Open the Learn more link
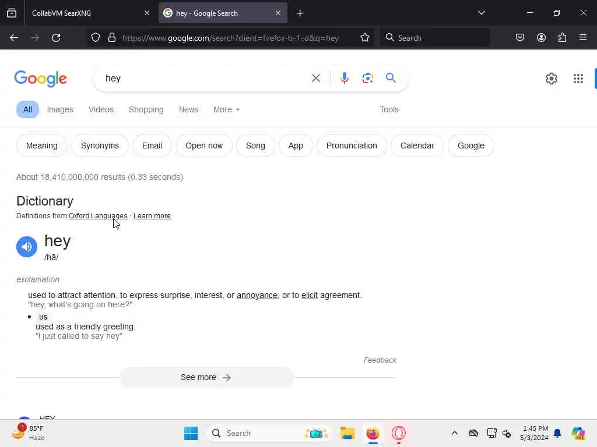This screenshot has width=597, height=447. pos(152,216)
